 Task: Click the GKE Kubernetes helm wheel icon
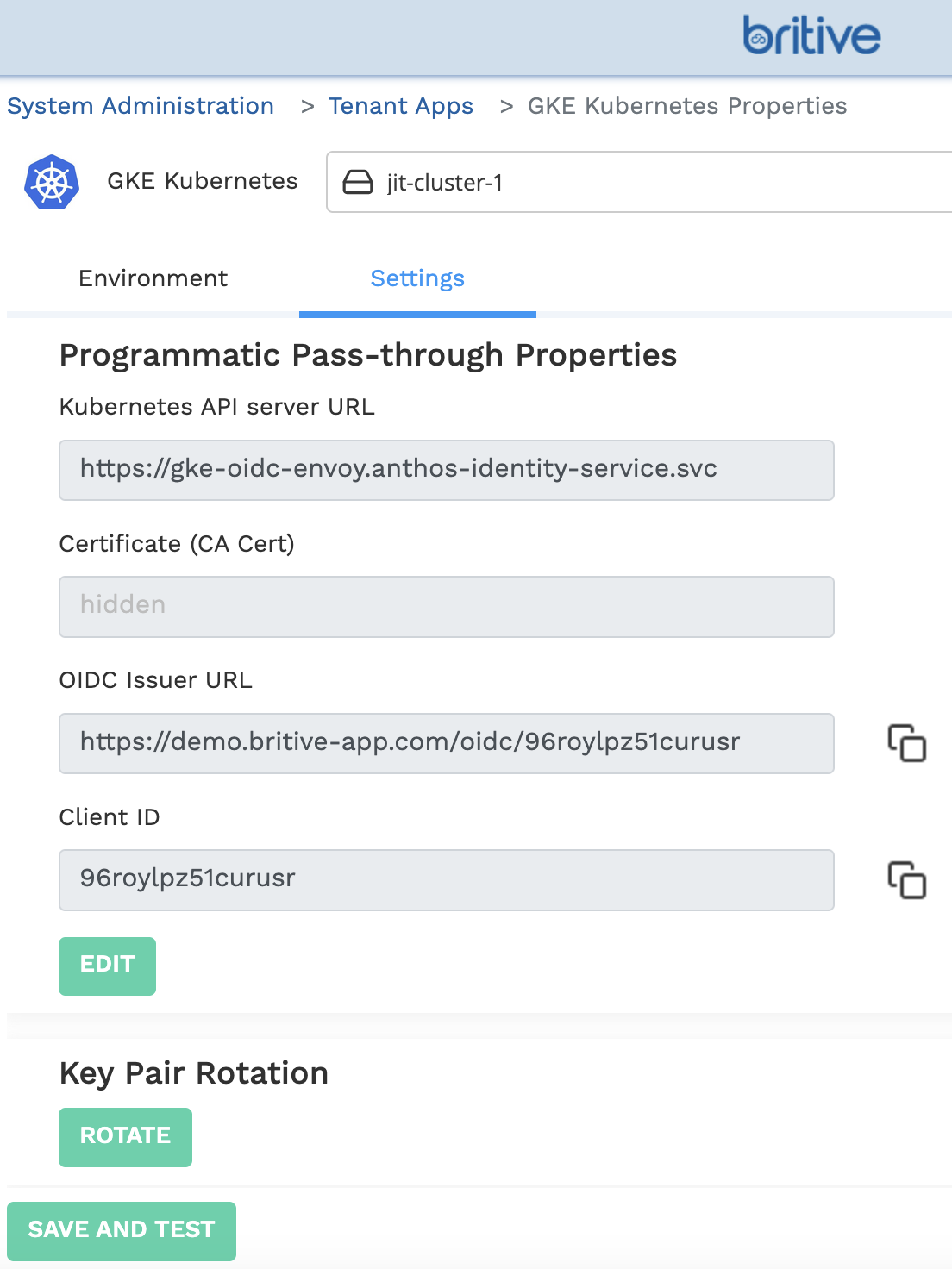pos(52,182)
